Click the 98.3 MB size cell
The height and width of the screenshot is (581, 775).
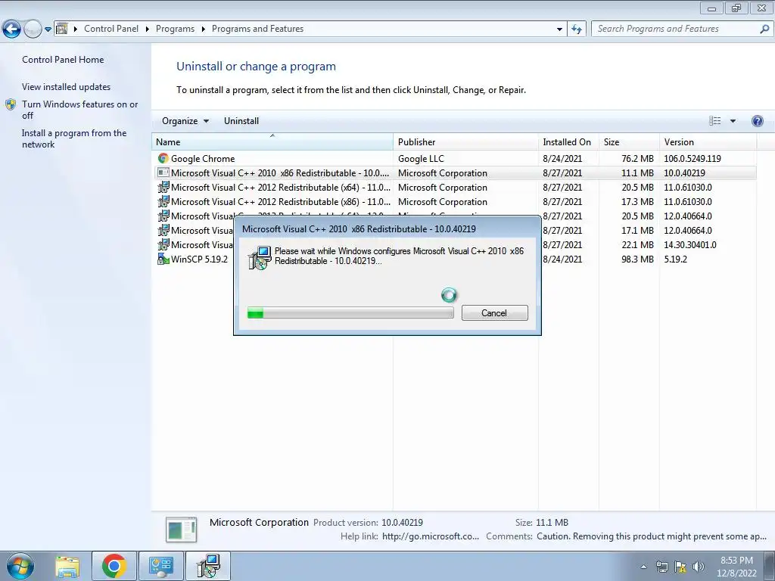tap(637, 259)
